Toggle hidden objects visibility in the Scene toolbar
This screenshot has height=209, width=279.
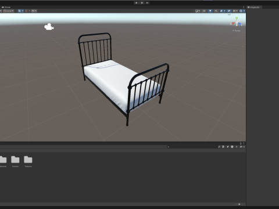coord(229,11)
